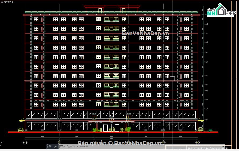Select the rightmost grid axis bubble
The height and width of the screenshot is (151, 239).
click(197, 142)
